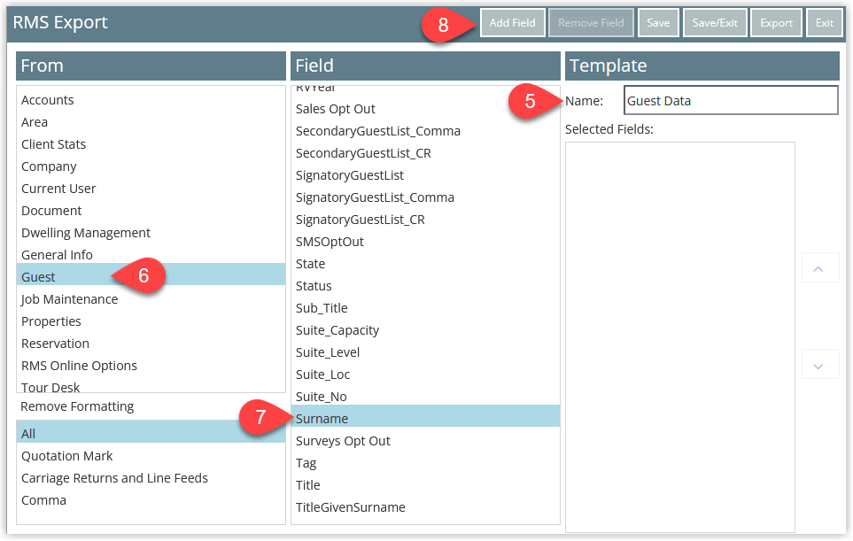Choose Current User in From list
Image resolution: width=853 pixels, height=541 pixels.
click(x=151, y=189)
